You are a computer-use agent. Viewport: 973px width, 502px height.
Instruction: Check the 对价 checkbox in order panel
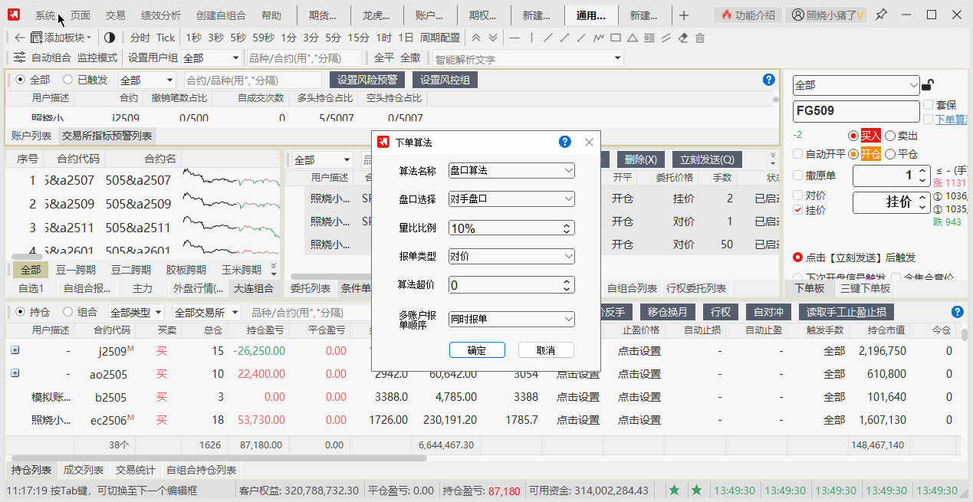tap(798, 195)
